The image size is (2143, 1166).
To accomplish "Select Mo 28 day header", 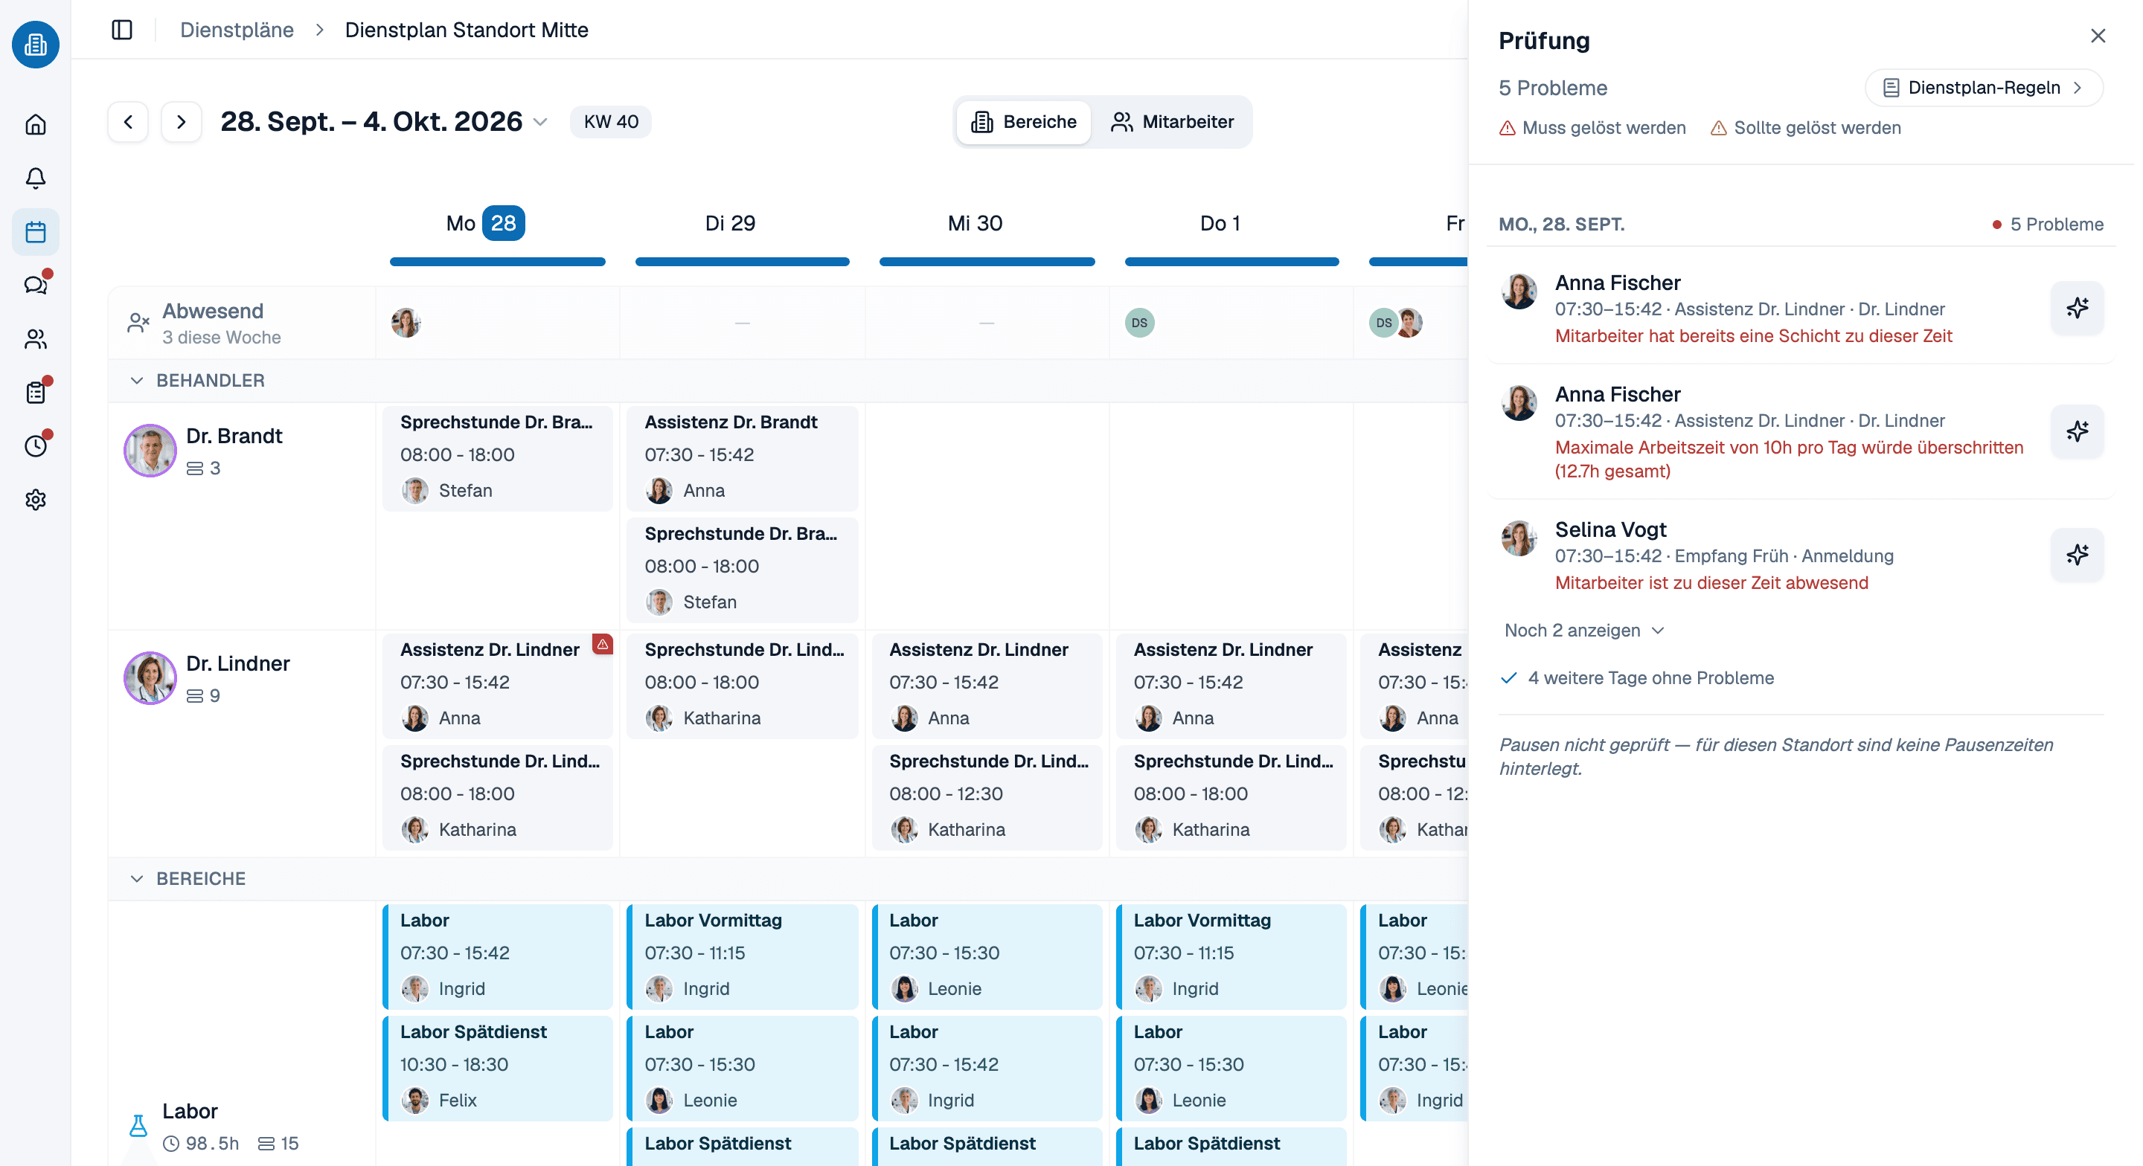I will point(485,223).
